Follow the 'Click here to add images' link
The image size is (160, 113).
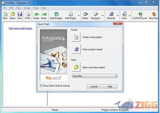coord(21,28)
